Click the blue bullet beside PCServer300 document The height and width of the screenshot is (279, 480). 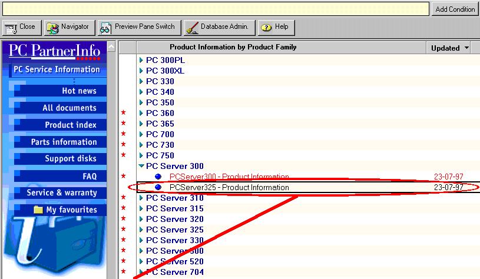click(x=158, y=177)
